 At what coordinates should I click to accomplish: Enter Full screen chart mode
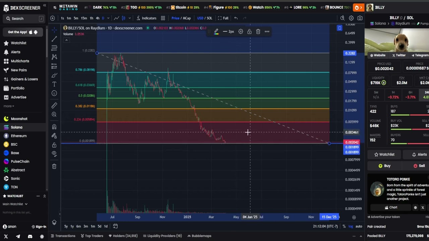point(223,18)
